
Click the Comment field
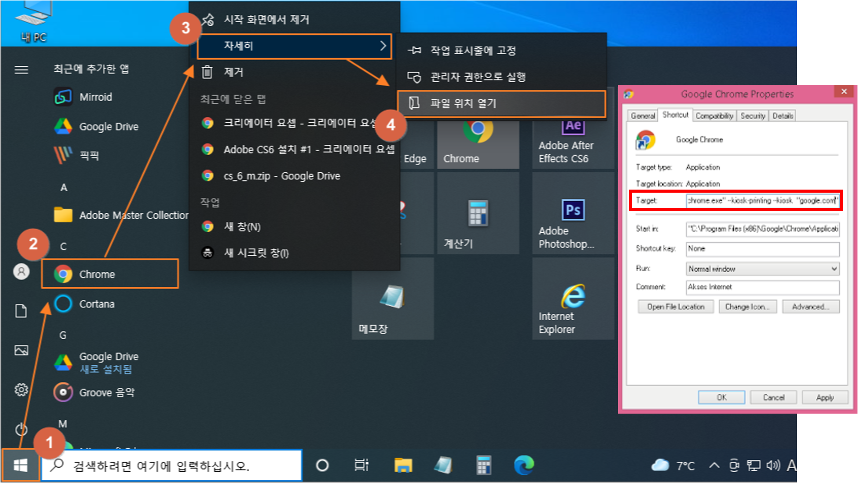coord(762,287)
